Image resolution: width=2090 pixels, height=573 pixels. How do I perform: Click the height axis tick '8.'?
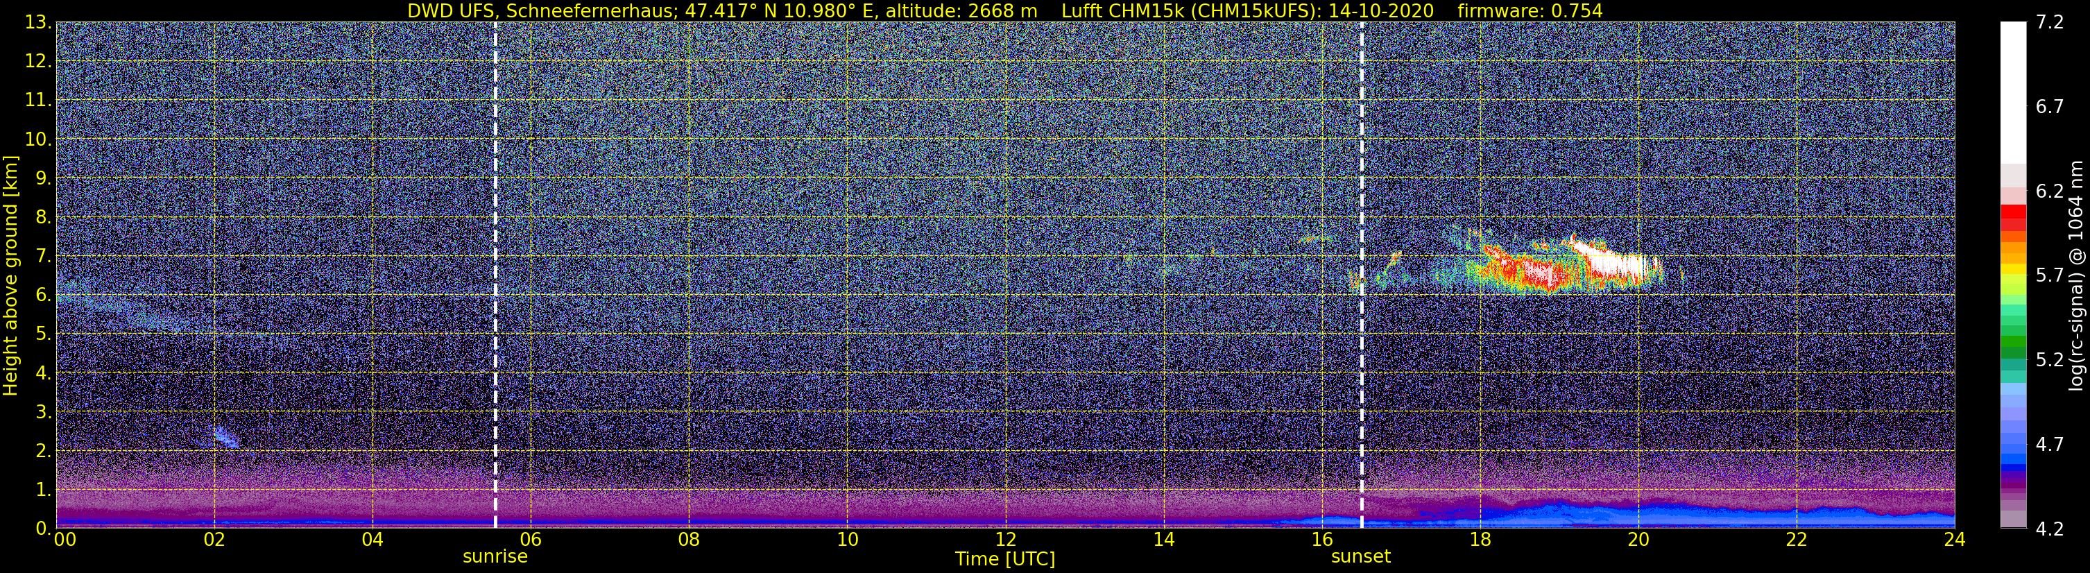(43, 218)
